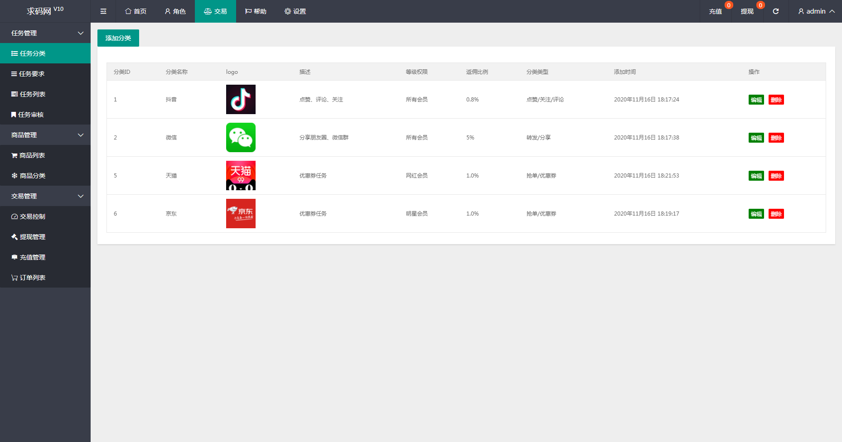Collapse the 商品管理 sidebar group
This screenshot has height=442, width=842.
tap(45, 135)
